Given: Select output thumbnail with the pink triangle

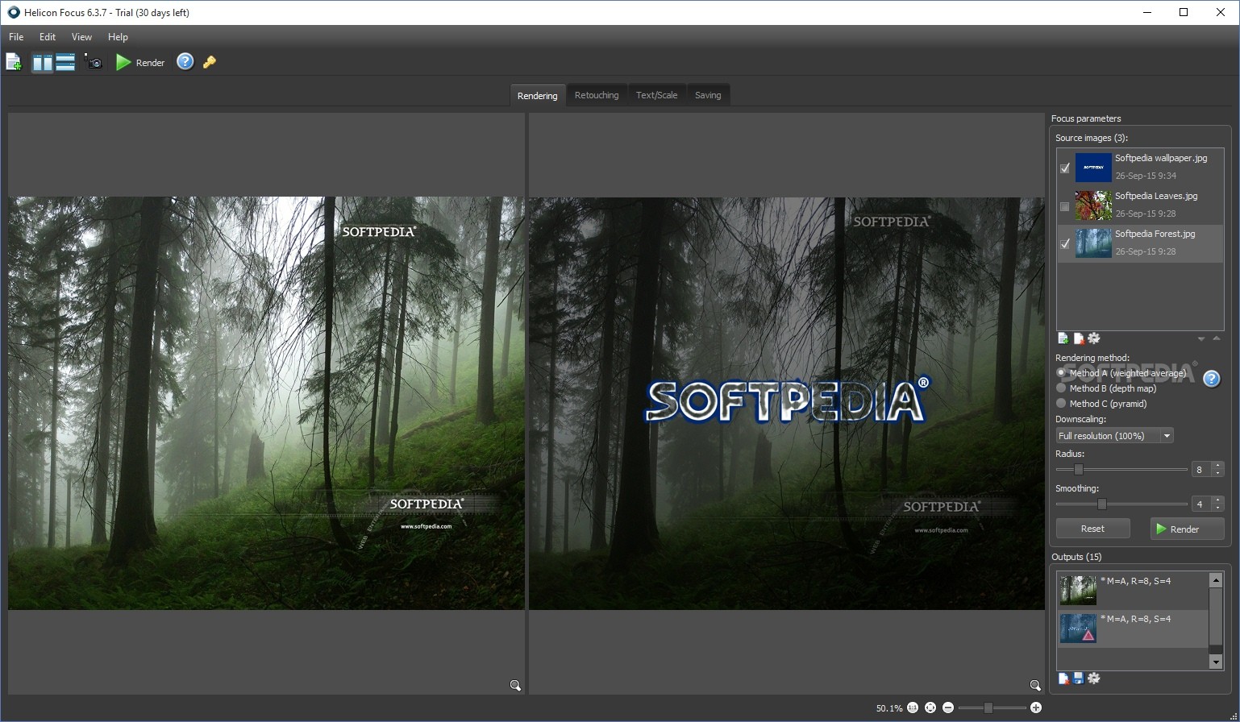Looking at the screenshot, I should 1078,629.
